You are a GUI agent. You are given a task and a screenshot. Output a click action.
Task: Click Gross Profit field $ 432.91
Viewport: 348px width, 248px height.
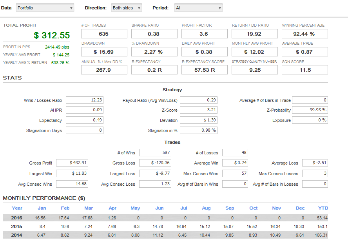[72, 163]
